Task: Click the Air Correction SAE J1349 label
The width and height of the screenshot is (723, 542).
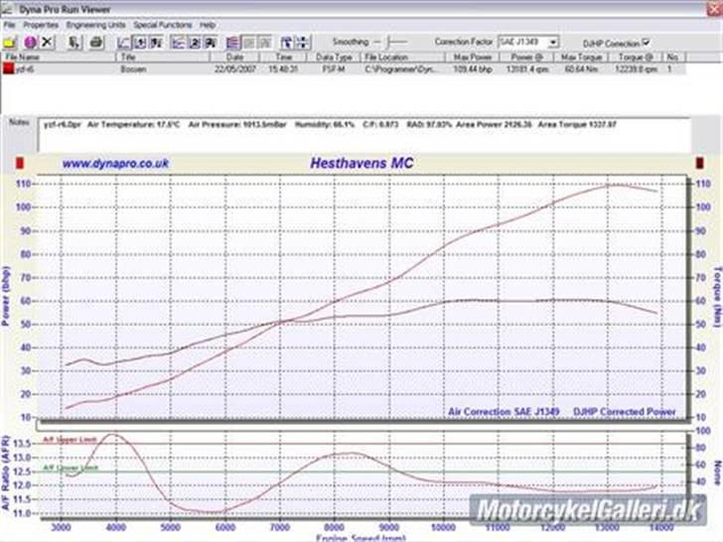Action: (x=504, y=412)
